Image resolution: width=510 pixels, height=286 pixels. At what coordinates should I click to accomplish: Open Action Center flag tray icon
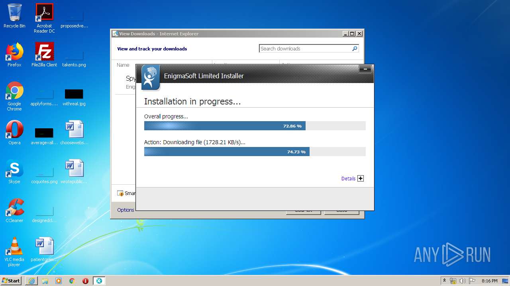(472, 281)
